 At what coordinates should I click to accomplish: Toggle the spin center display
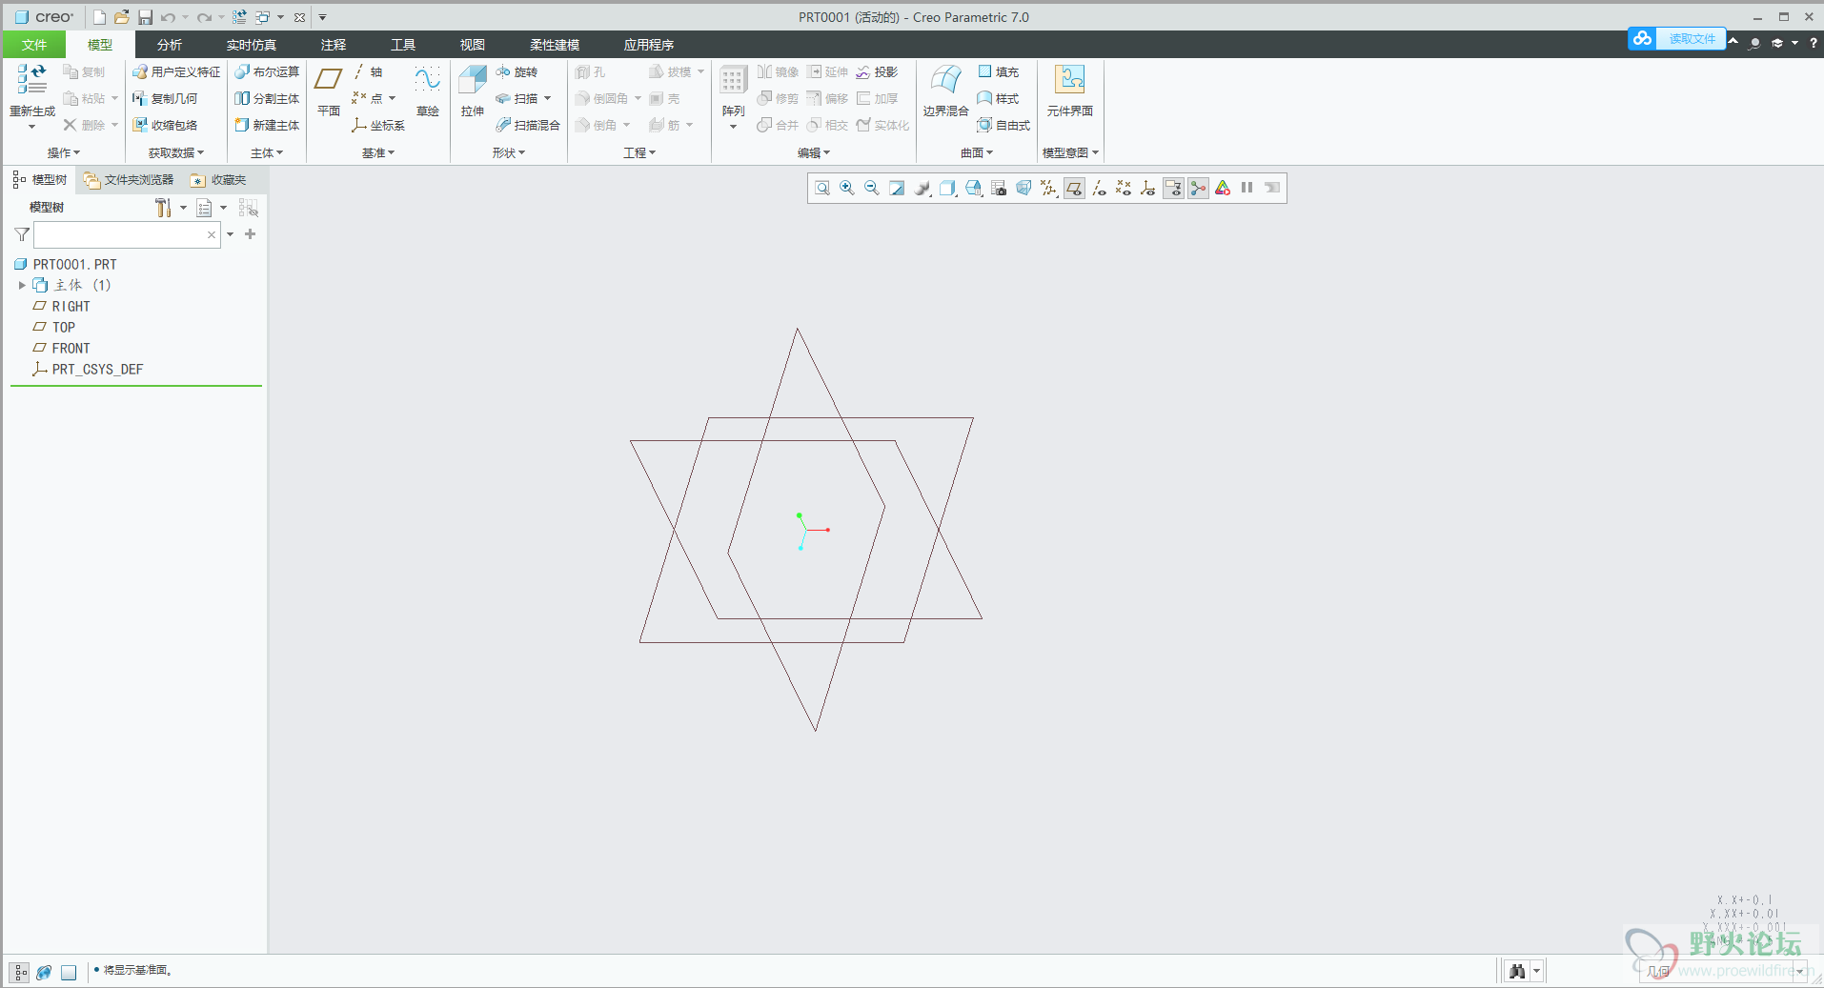(1198, 189)
